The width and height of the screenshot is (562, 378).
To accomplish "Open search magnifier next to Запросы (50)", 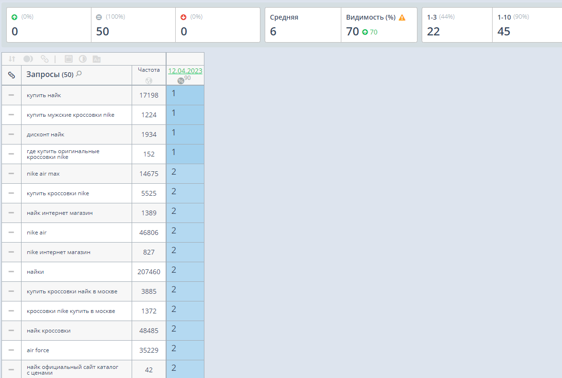I will 79,74.
